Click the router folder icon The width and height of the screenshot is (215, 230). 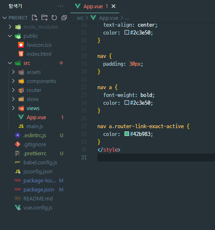coord(21,90)
